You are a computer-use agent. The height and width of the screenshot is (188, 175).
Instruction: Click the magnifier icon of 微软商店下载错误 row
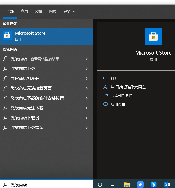tap(5, 128)
